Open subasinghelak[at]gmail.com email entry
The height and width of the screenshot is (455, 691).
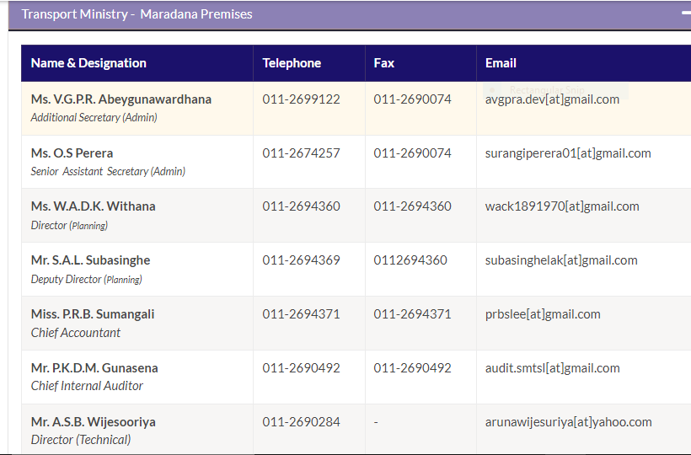tap(560, 260)
